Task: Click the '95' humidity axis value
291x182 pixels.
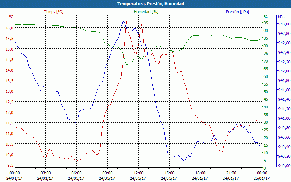Action: (266, 23)
